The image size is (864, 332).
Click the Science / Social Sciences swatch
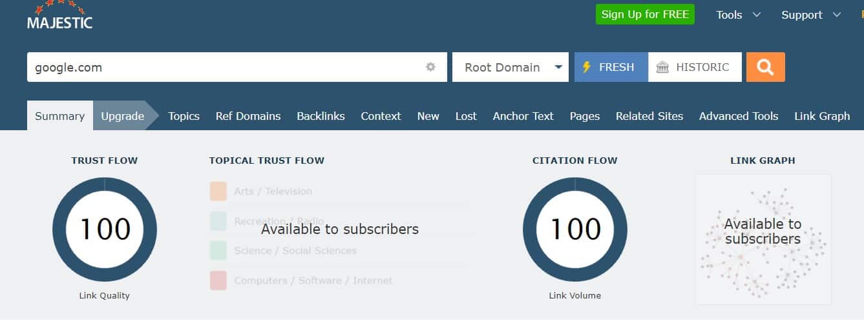pos(218,251)
